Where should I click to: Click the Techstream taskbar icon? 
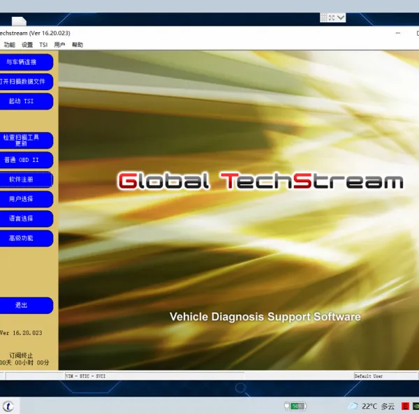[x=8, y=406]
